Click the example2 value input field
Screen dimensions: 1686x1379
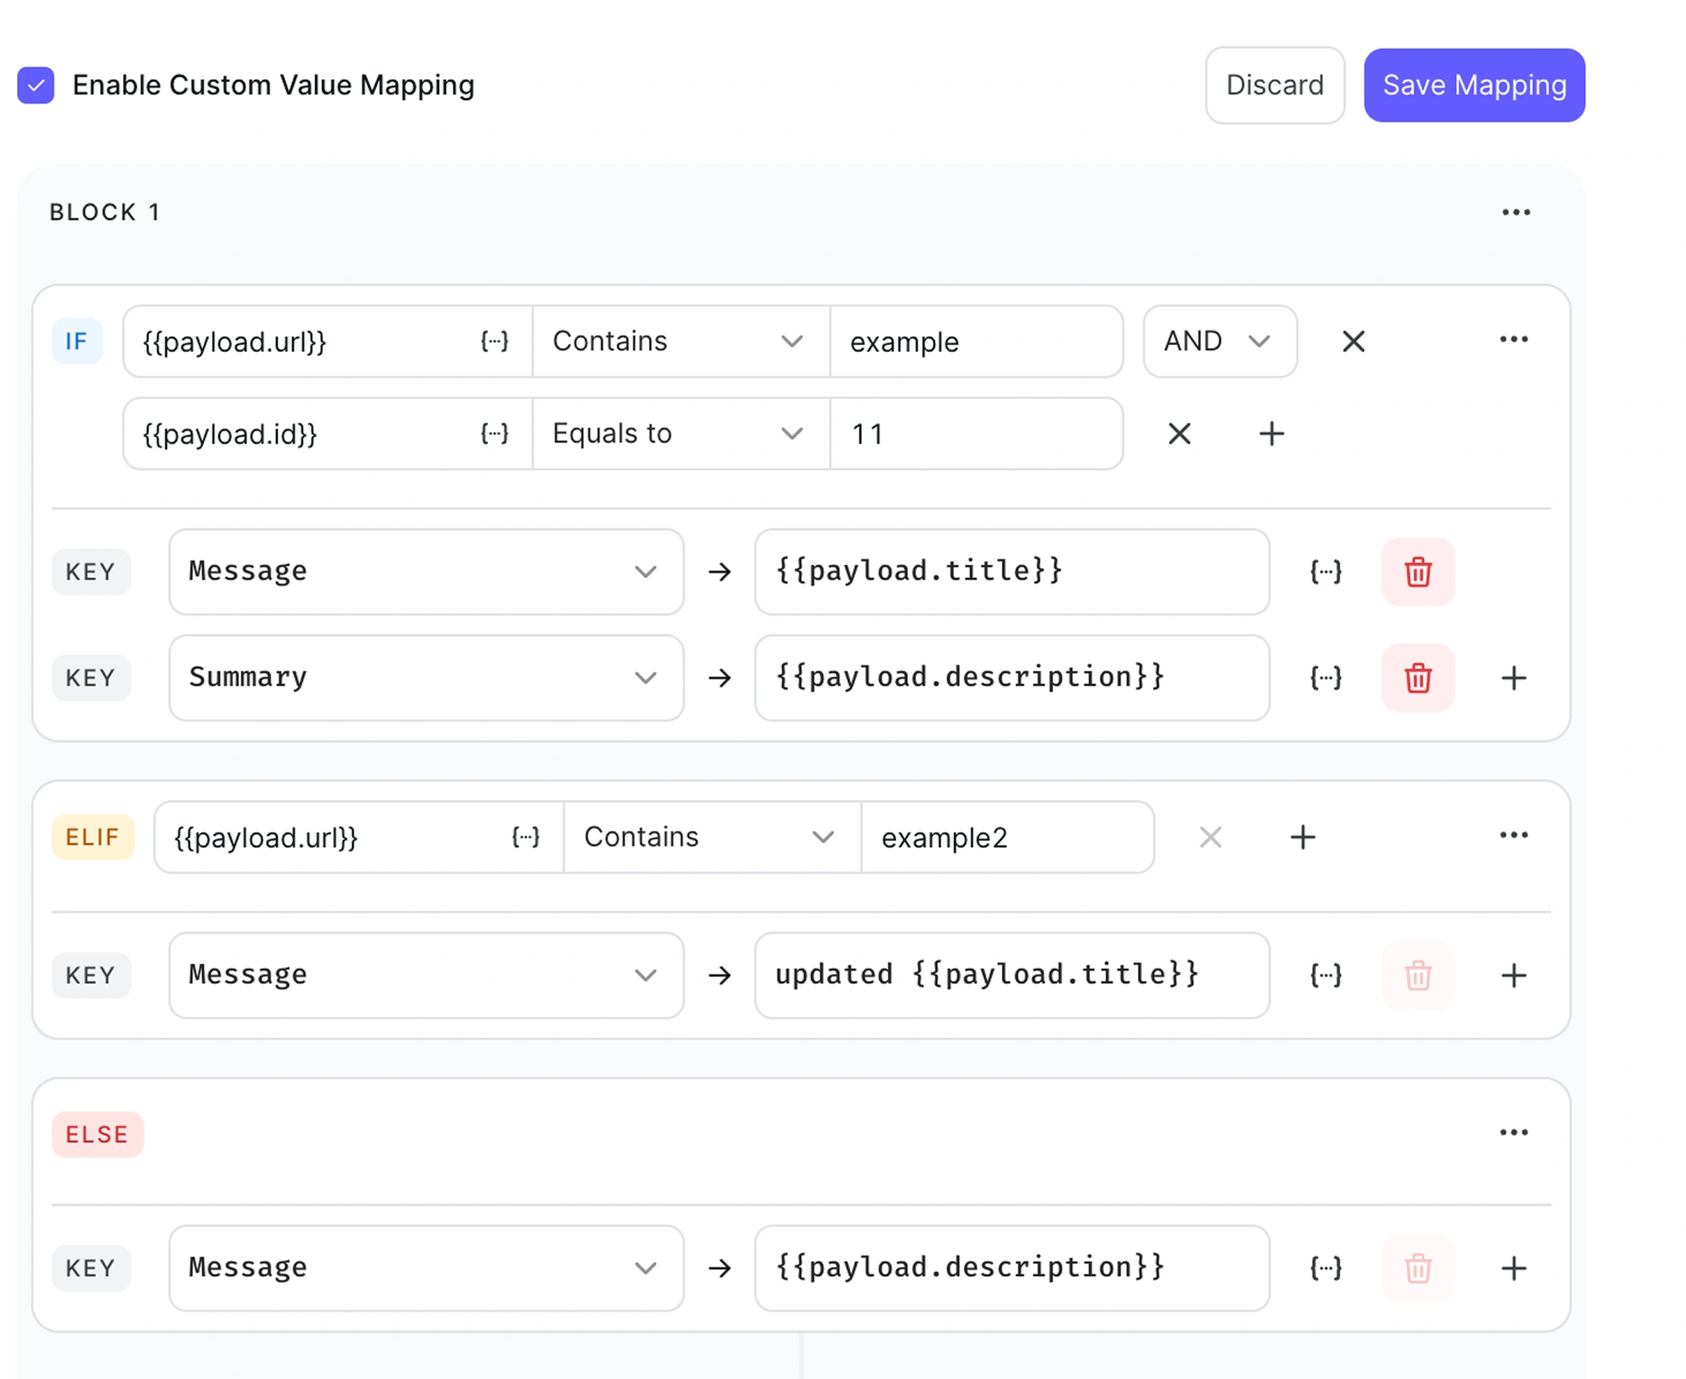pos(1006,837)
